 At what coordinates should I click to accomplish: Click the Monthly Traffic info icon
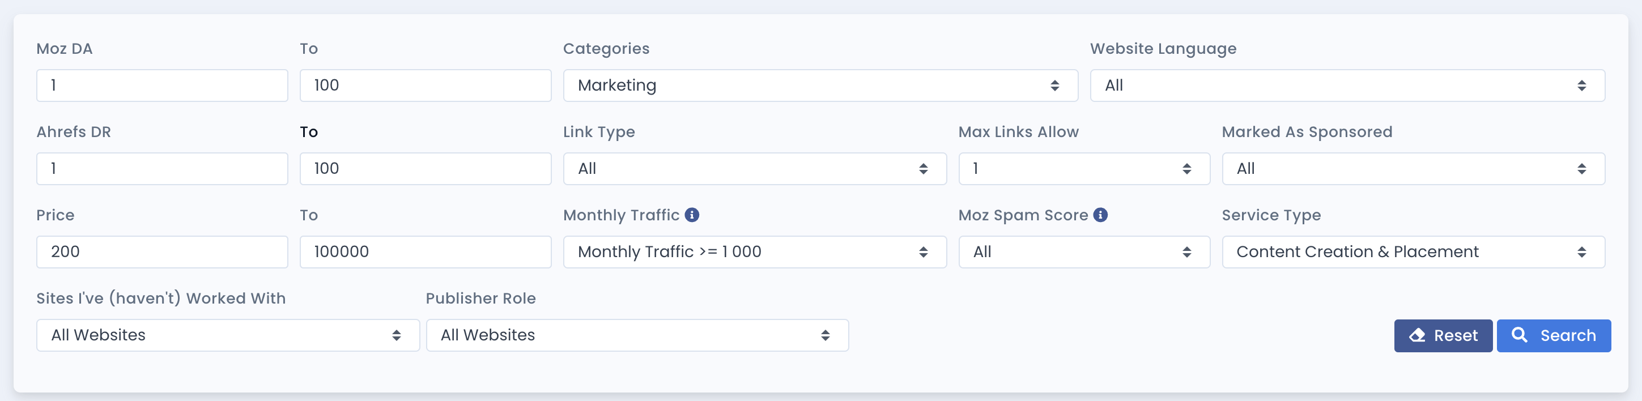[x=692, y=215]
